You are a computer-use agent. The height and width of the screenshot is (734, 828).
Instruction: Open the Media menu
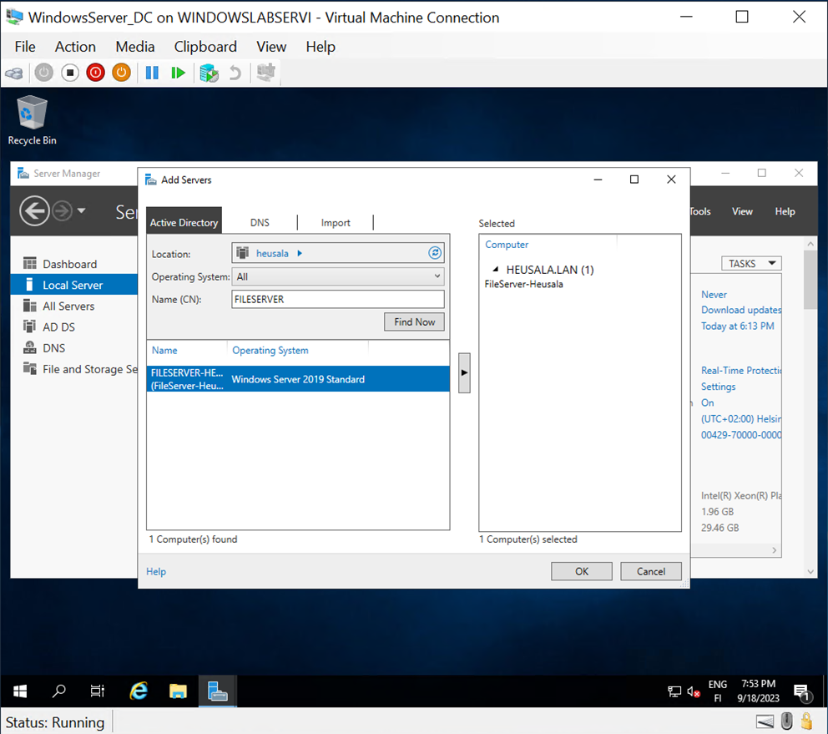(134, 47)
